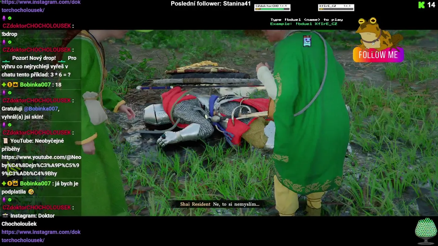438x246 pixels.
Task: Click CZdoktorCHOCHOLOUSEK name above Pozor! Nový drop
Action: coord(37,50)
